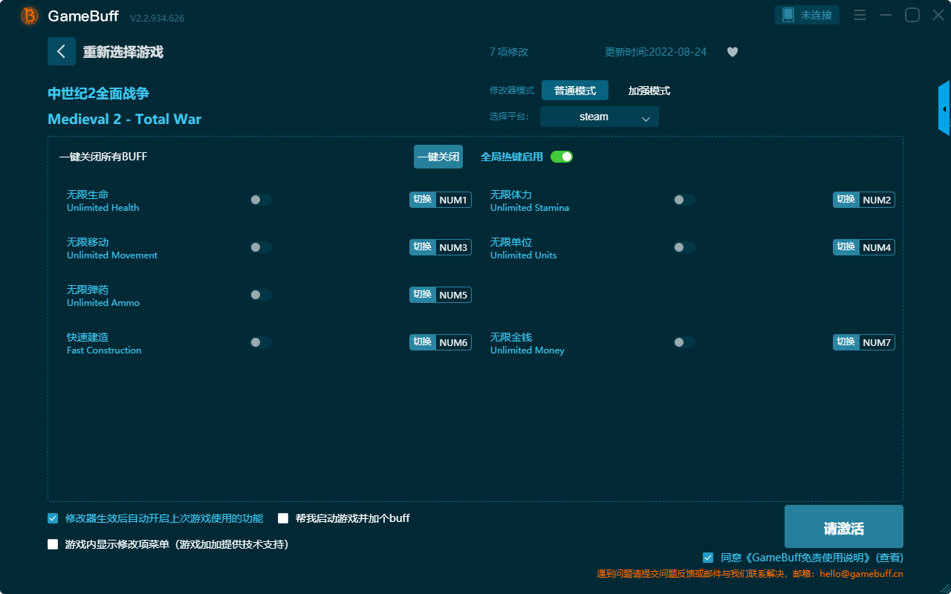The height and width of the screenshot is (594, 951).
Task: Click the 切换 button for NUM3
Action: pyautogui.click(x=423, y=247)
